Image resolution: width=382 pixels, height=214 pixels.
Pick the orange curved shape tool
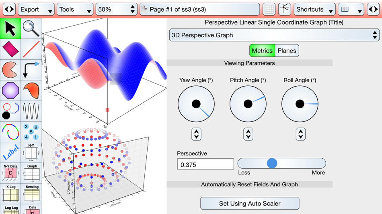[31, 91]
